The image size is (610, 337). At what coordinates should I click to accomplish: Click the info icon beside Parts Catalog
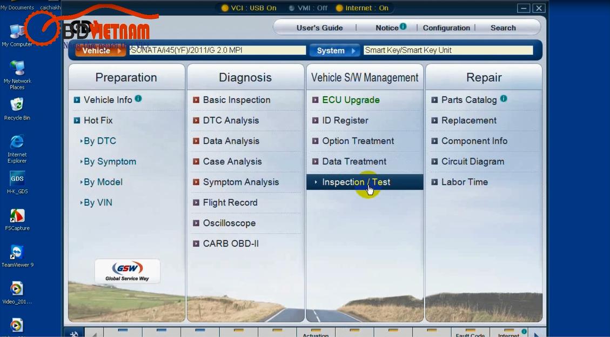[x=504, y=98]
